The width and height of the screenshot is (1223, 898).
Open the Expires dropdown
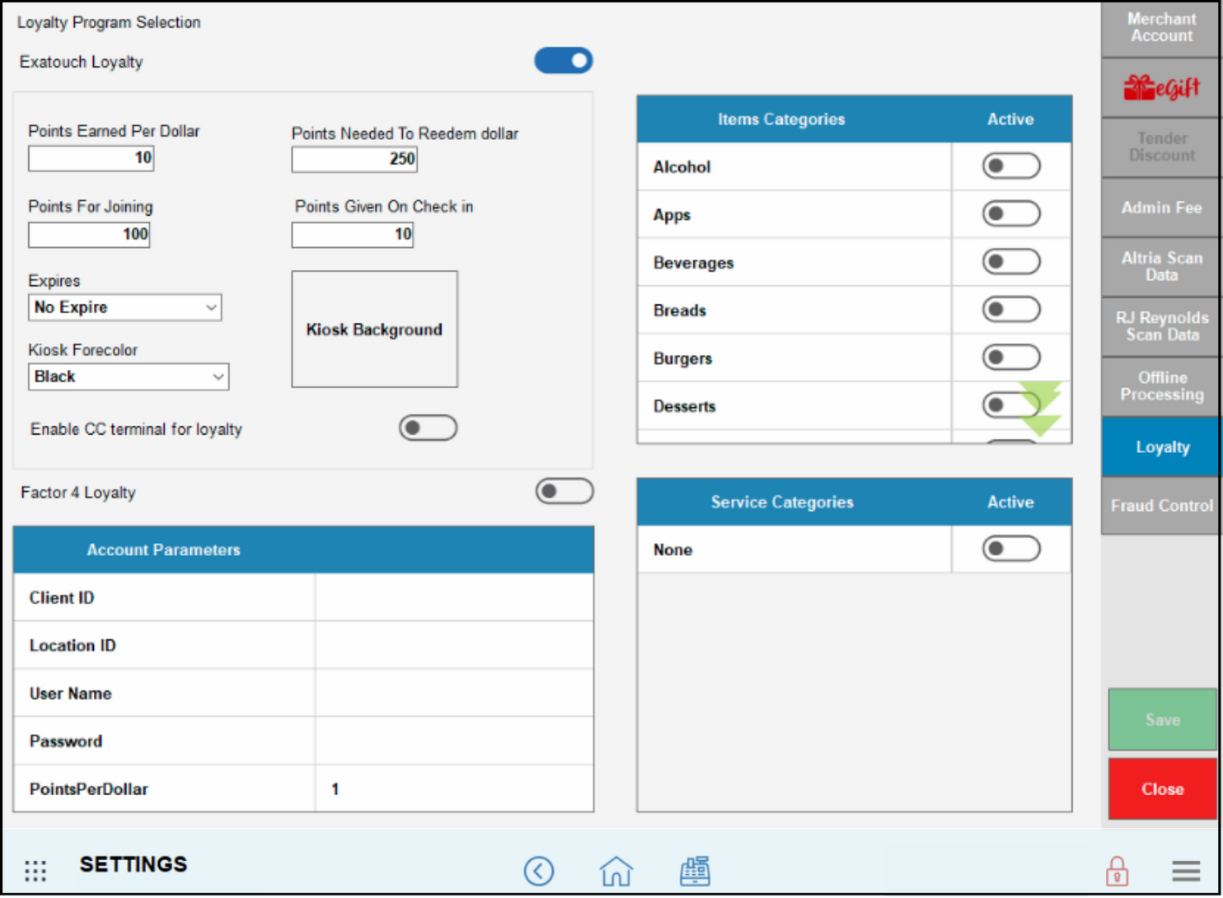124,307
